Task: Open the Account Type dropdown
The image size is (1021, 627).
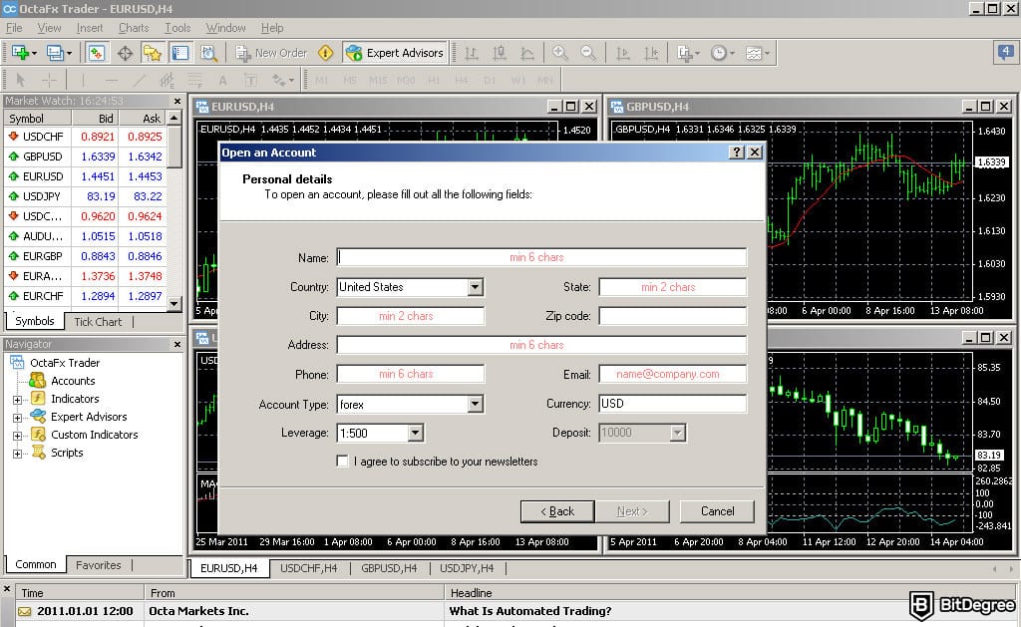Action: (476, 405)
